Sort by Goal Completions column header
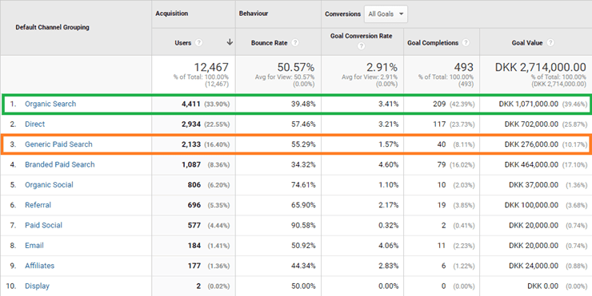The width and height of the screenshot is (592, 296). coord(433,43)
